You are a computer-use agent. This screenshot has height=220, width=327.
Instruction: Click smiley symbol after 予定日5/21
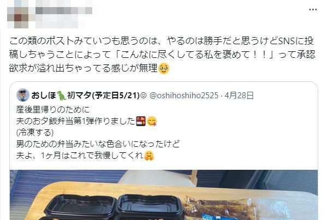(144, 96)
